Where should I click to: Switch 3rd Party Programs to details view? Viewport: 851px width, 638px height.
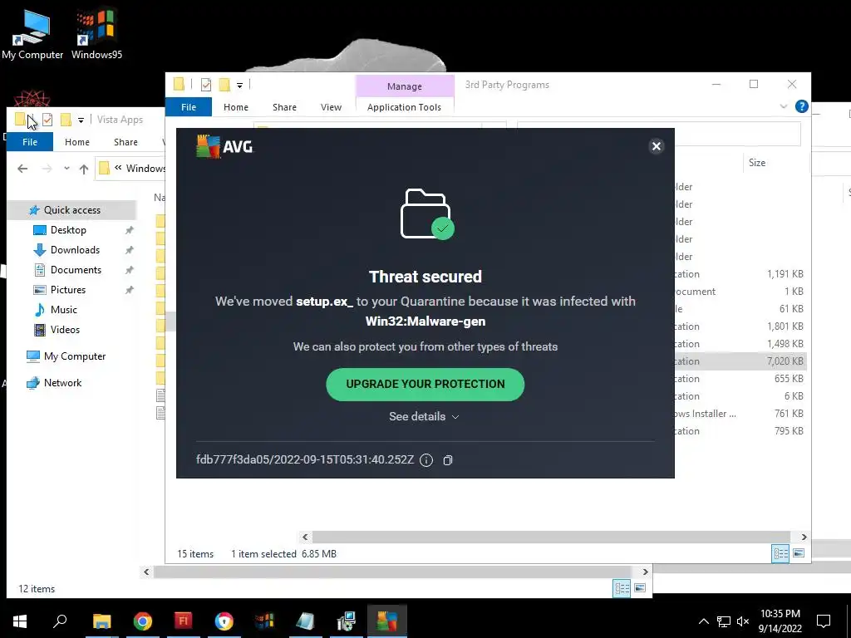tap(780, 553)
